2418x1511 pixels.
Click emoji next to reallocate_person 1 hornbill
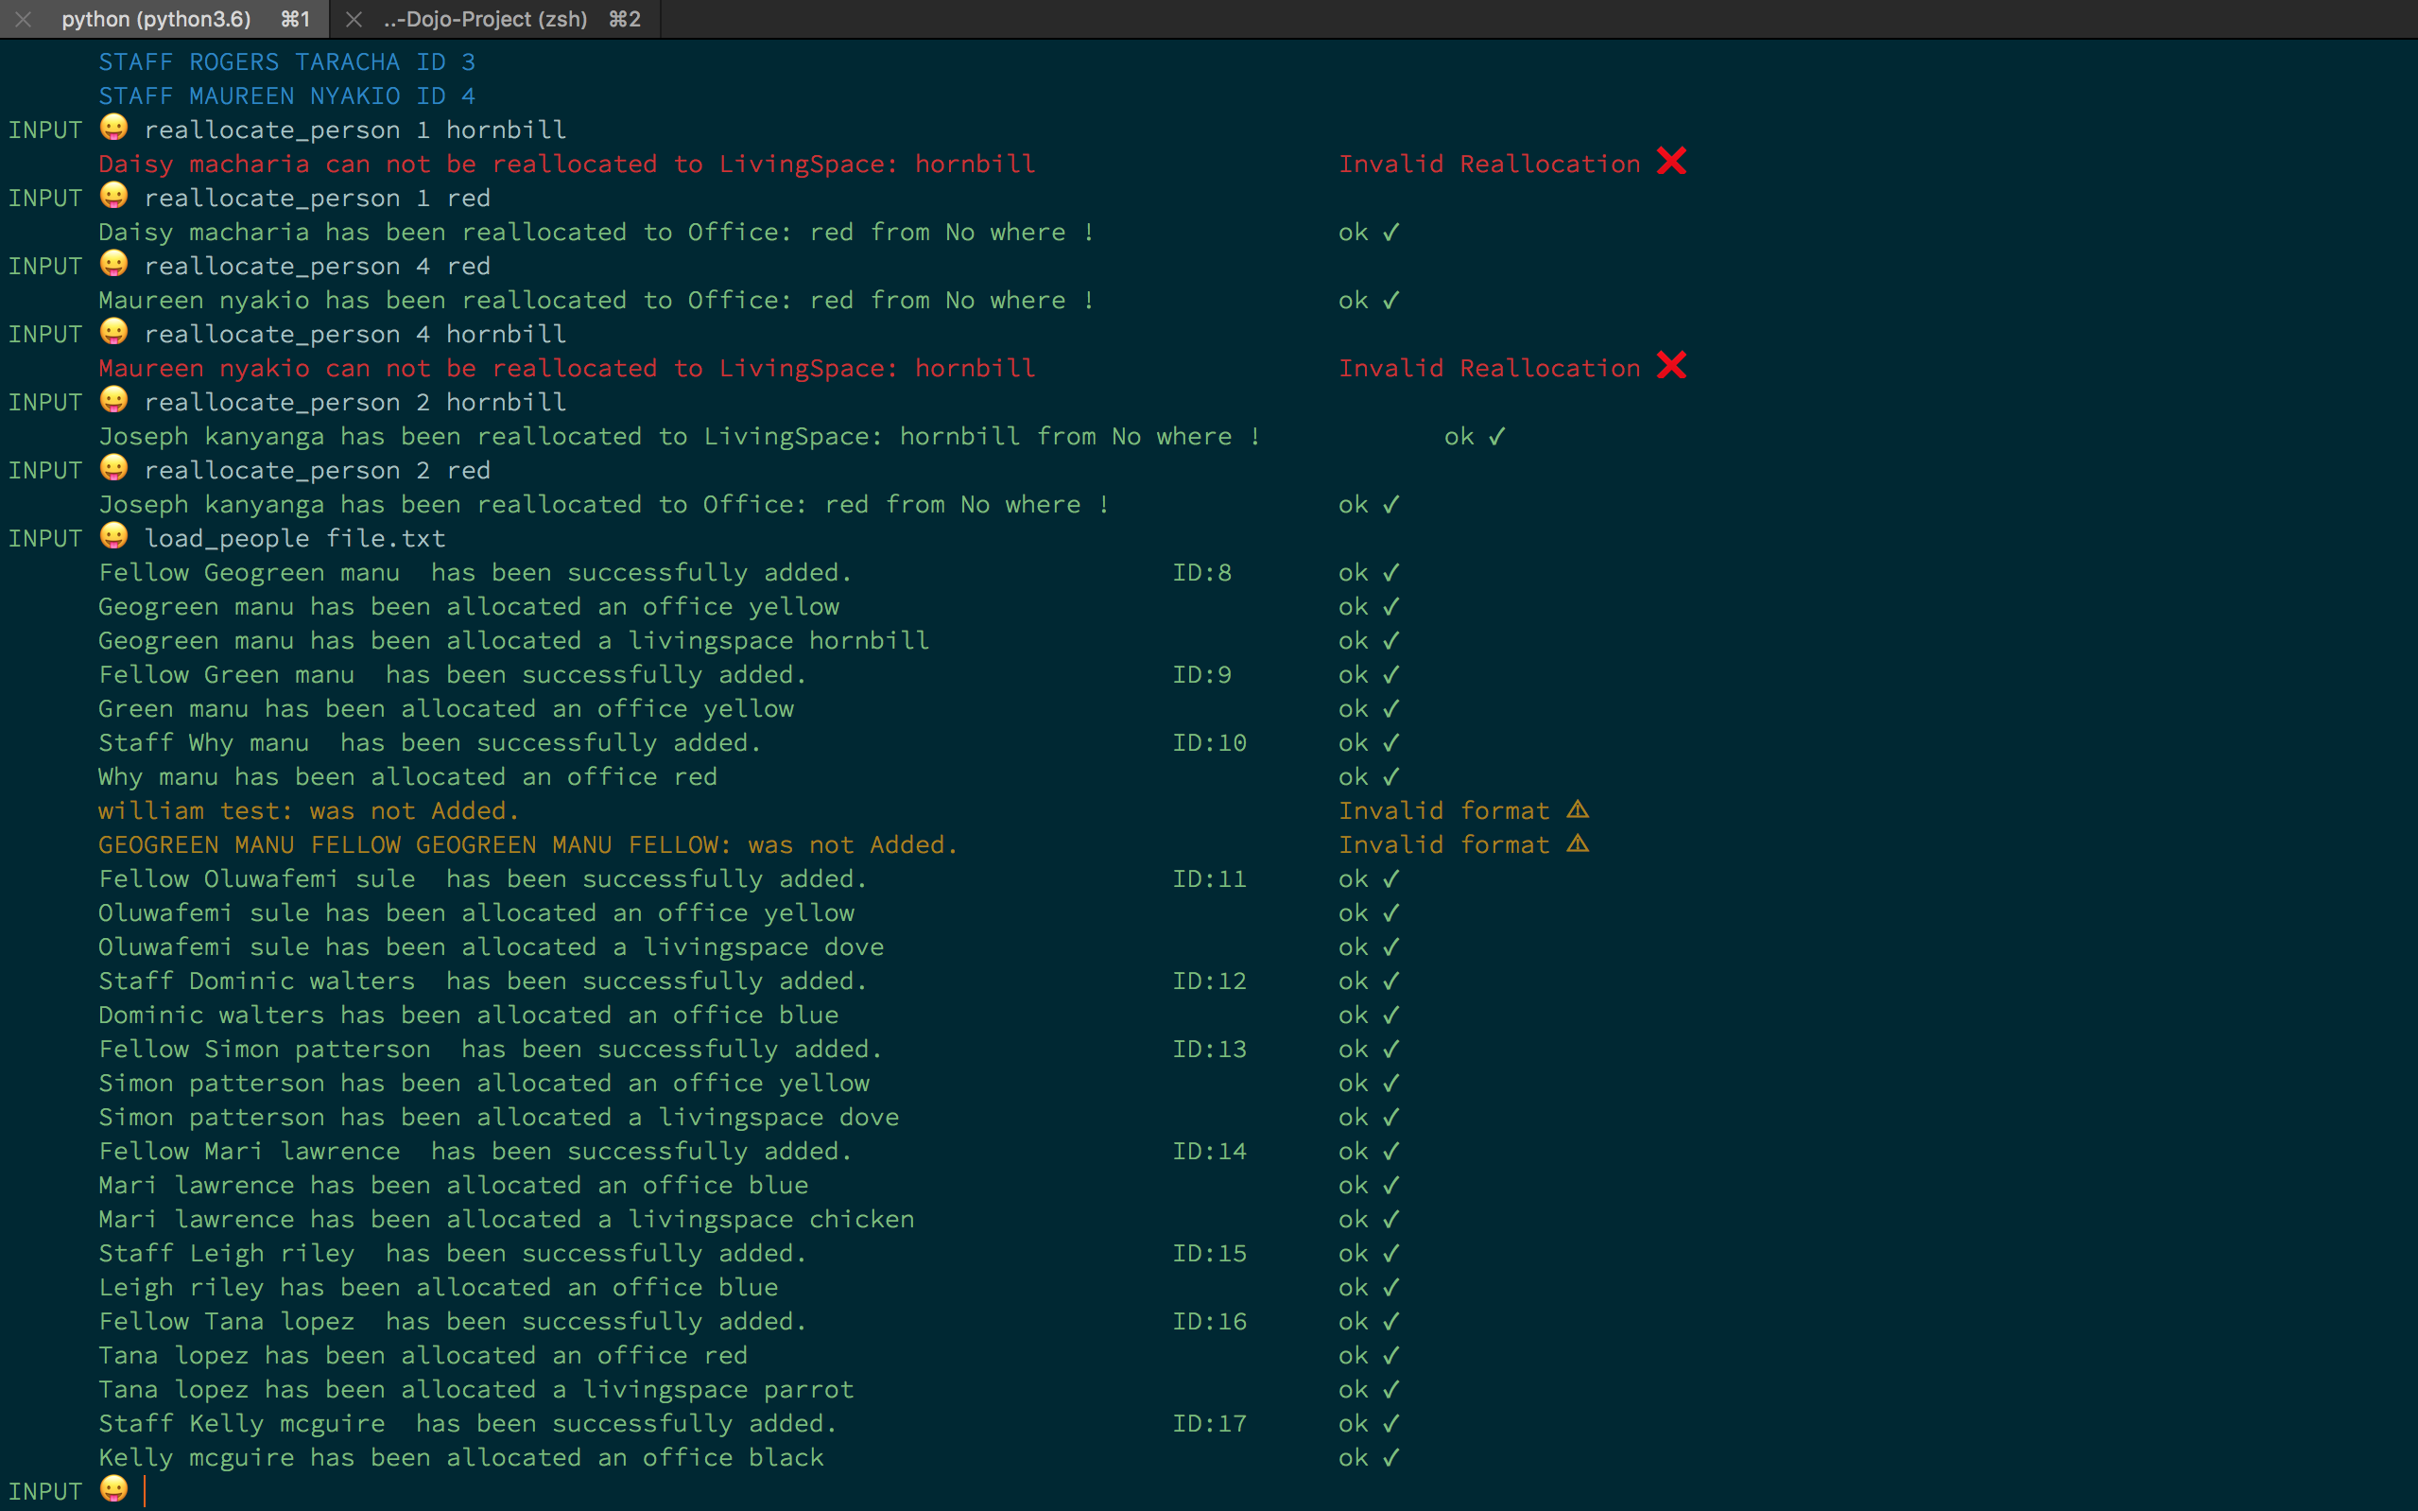coord(113,128)
